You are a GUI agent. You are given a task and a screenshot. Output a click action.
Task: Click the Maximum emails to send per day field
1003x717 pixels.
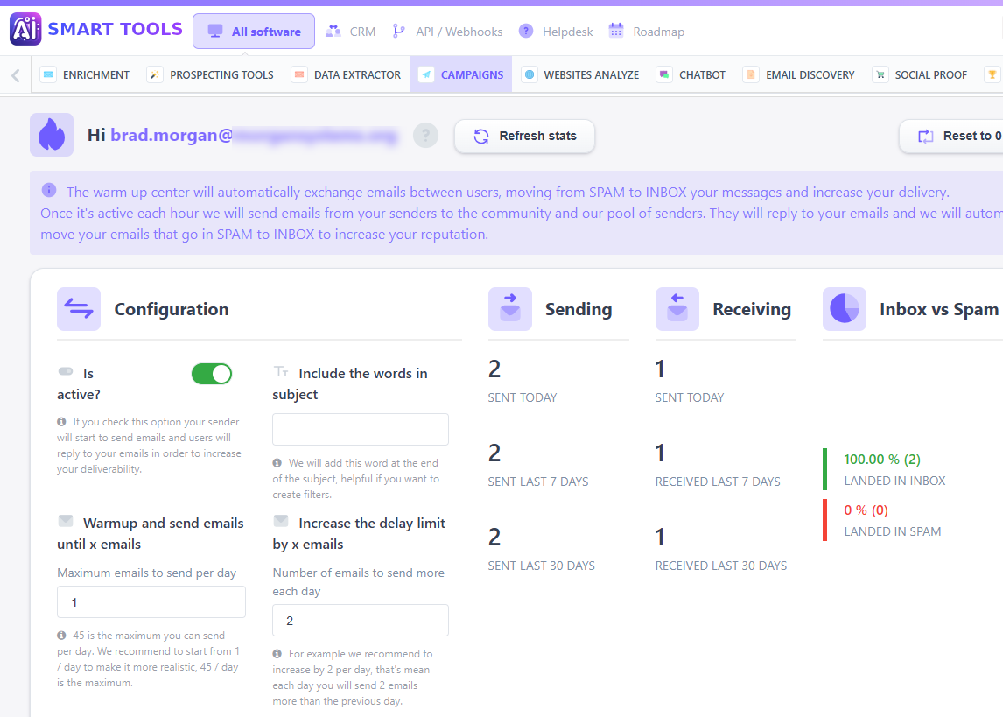tap(151, 601)
